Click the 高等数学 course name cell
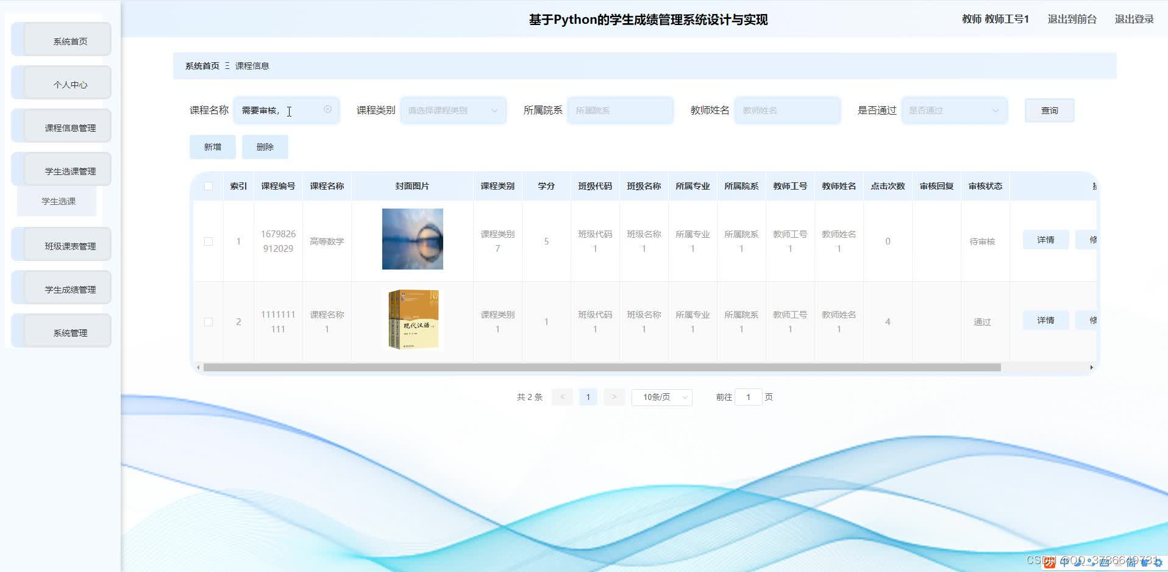Image resolution: width=1168 pixels, height=572 pixels. 327,241
